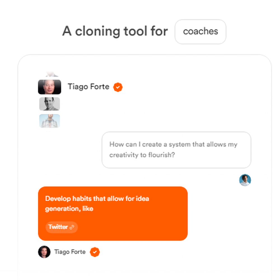Click the user's round avatar under the question bubble
This screenshot has width=280, height=280.
coord(245,180)
